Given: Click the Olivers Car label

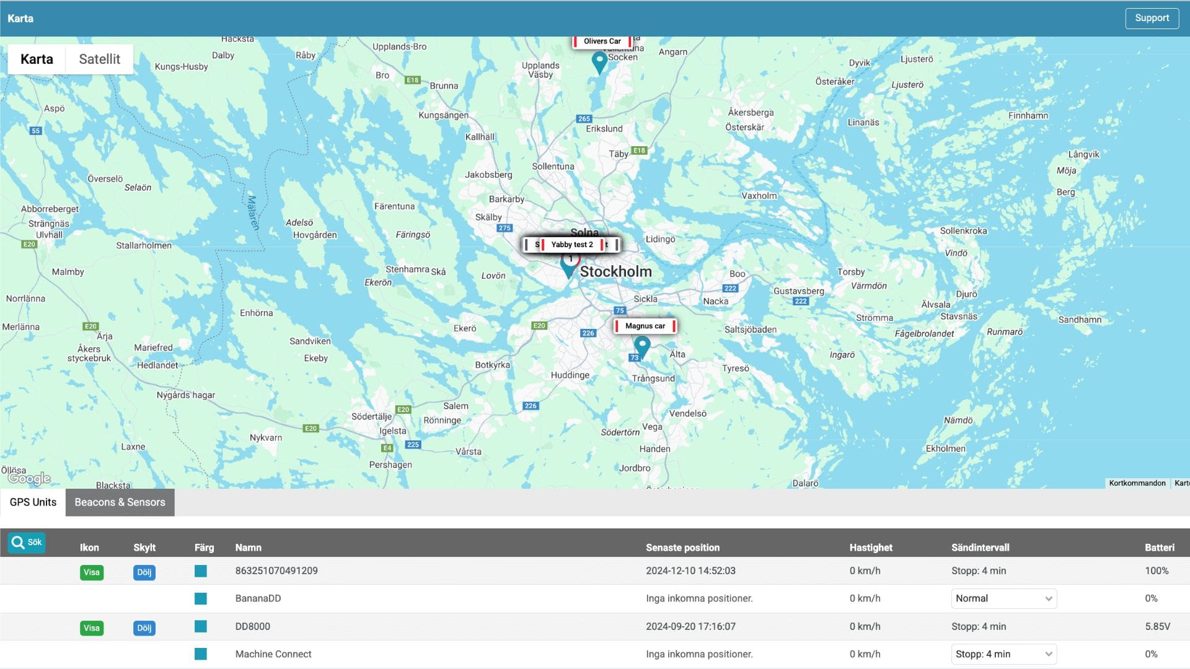Looking at the screenshot, I should point(602,42).
